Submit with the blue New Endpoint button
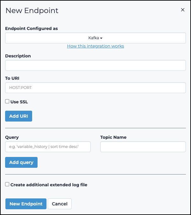 click(x=26, y=204)
